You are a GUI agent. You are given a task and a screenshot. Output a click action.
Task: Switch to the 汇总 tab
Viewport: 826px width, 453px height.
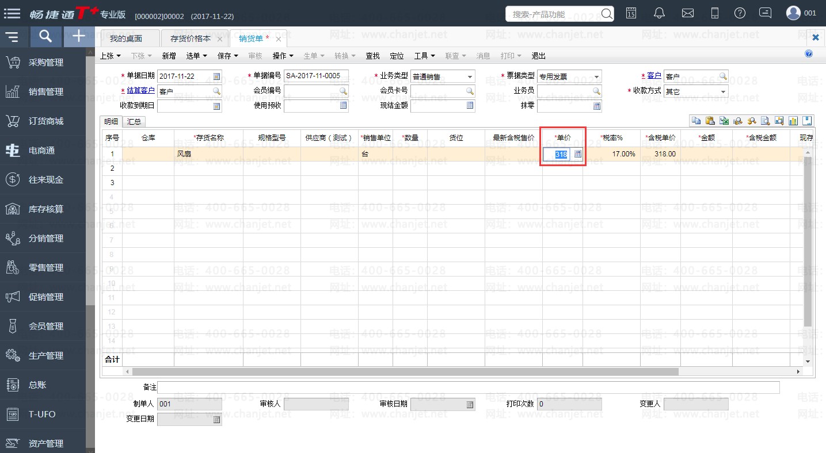click(134, 121)
